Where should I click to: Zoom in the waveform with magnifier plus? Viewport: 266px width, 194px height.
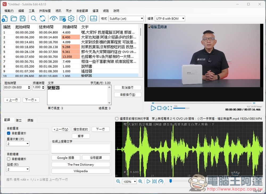[x=140, y=181]
